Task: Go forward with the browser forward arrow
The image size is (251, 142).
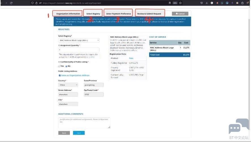Action: 6,3
